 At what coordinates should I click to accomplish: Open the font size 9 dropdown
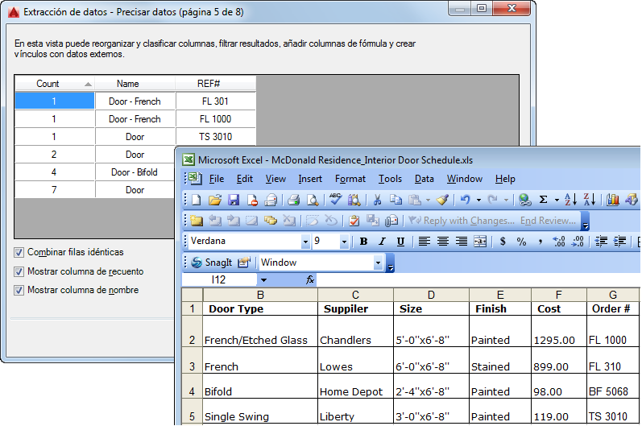tap(344, 242)
